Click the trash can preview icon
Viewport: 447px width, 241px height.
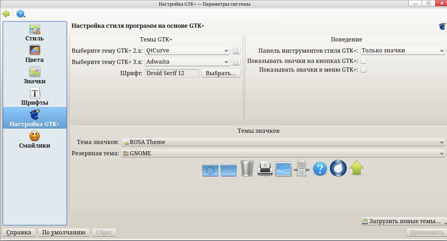point(247,168)
